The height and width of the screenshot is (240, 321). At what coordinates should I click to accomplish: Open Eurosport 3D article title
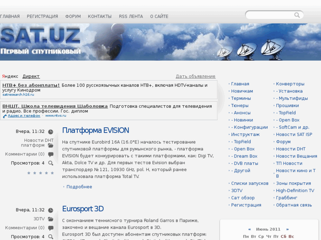click(x=83, y=209)
